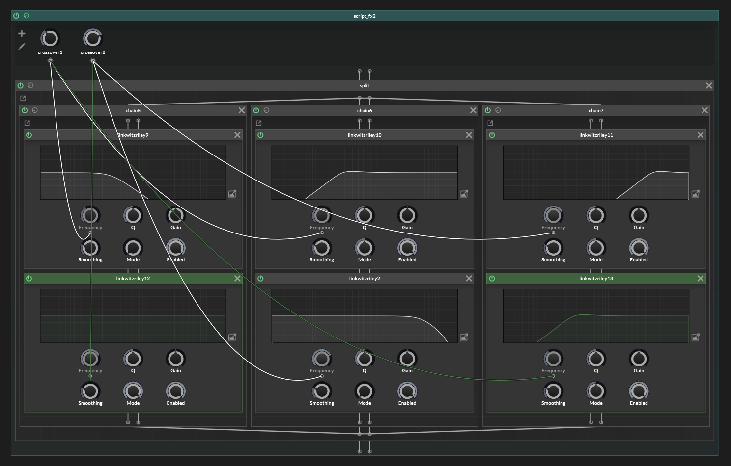Click linkwitzriley2 Smoothing knob
731x466 pixels.
click(x=322, y=391)
